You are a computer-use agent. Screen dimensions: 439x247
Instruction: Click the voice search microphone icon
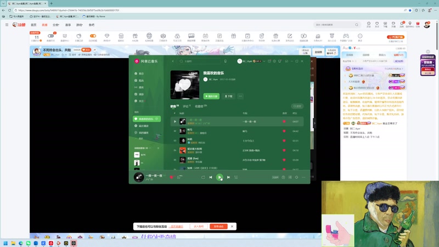[x=225, y=61]
